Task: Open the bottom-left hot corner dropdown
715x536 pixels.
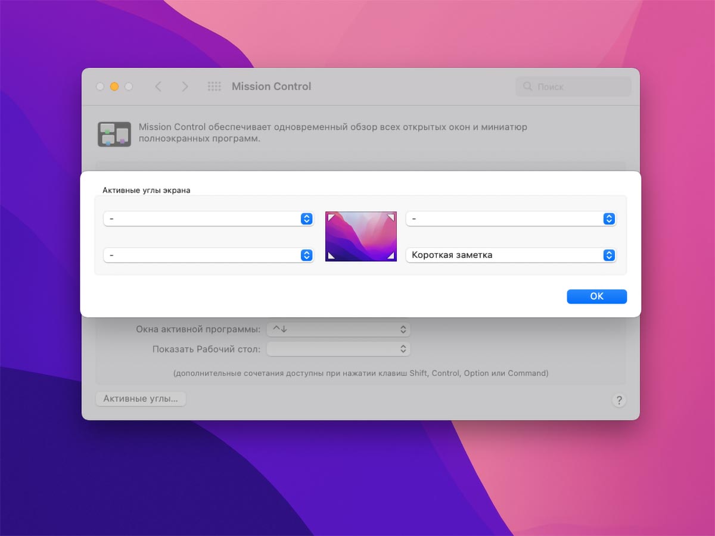Action: (209, 255)
